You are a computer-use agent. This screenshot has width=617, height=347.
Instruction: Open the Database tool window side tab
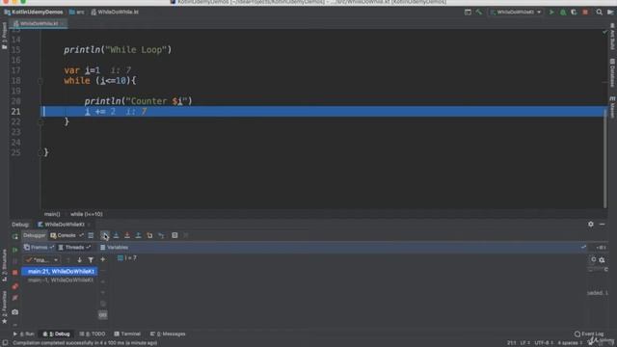tap(613, 73)
